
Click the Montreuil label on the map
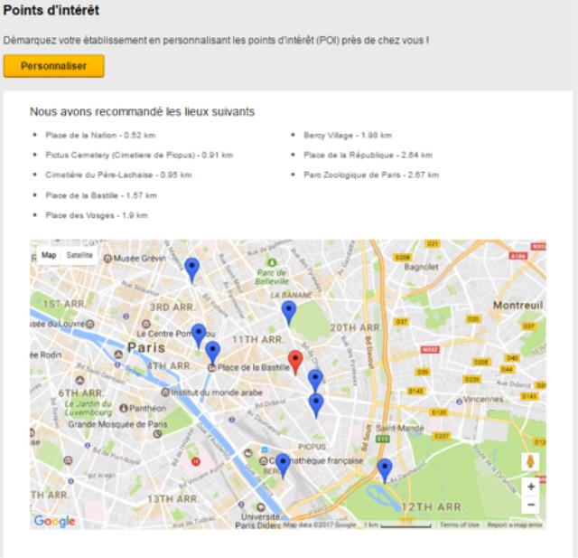tap(517, 305)
